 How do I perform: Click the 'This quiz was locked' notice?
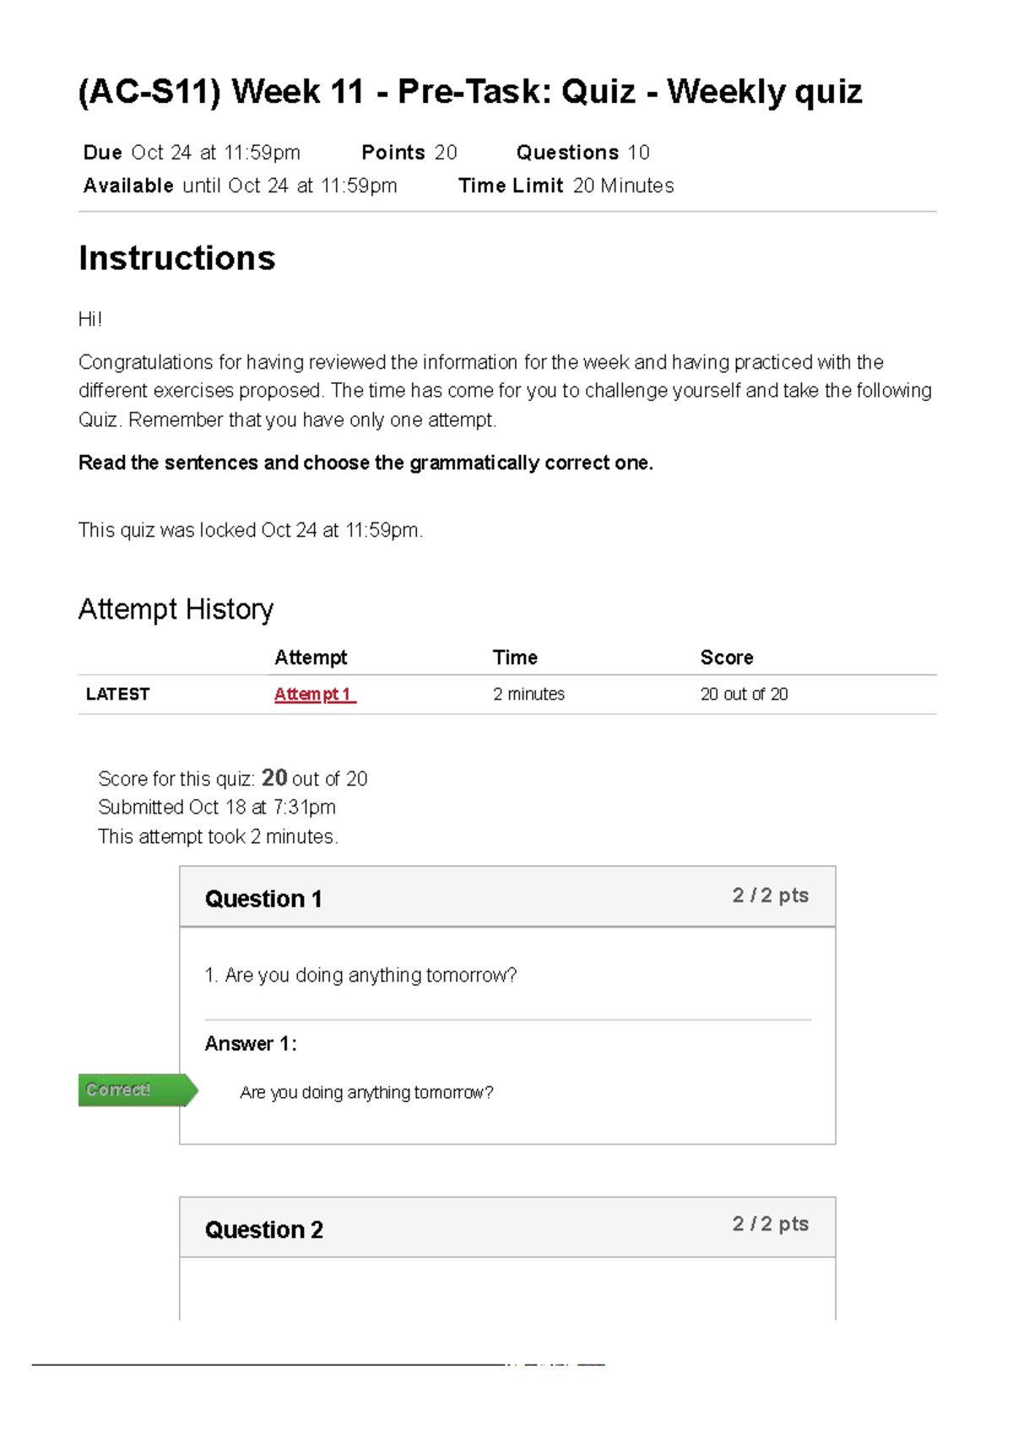pos(251,530)
